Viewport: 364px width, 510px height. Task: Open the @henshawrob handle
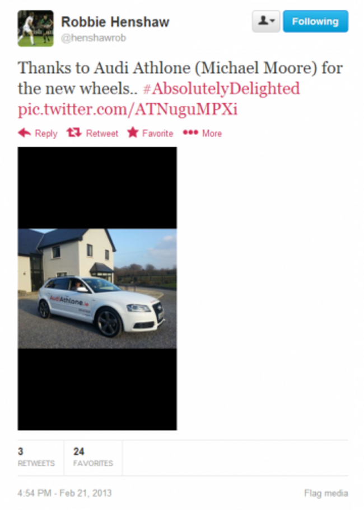coord(94,38)
